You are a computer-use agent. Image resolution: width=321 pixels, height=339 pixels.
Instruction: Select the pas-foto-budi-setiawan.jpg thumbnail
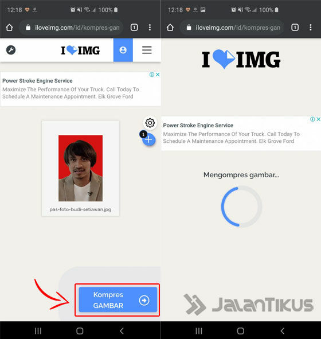point(81,168)
